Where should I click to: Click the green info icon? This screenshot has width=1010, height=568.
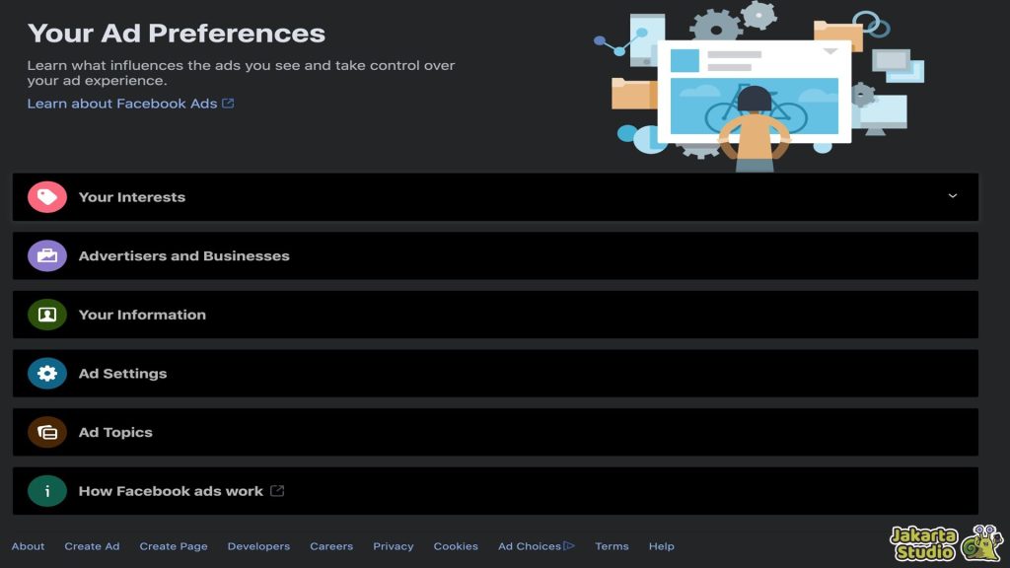[x=46, y=491]
